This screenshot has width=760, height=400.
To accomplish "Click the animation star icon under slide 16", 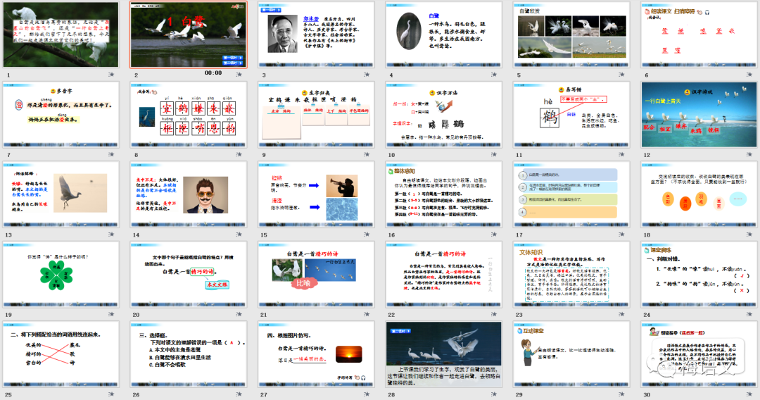I will click(494, 235).
